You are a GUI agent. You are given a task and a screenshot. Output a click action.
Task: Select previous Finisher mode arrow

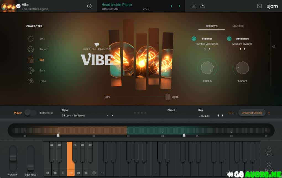coord(205,49)
